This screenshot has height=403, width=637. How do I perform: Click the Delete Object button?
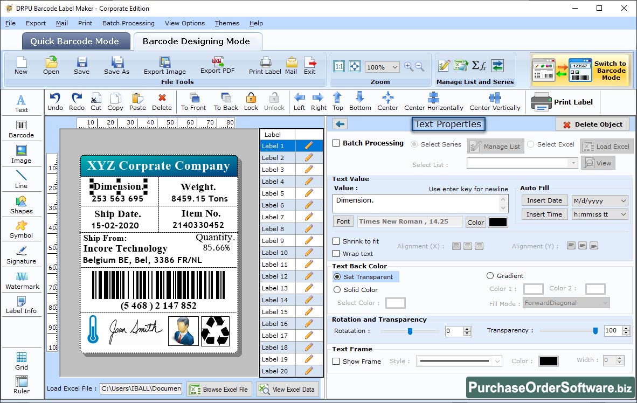point(592,124)
